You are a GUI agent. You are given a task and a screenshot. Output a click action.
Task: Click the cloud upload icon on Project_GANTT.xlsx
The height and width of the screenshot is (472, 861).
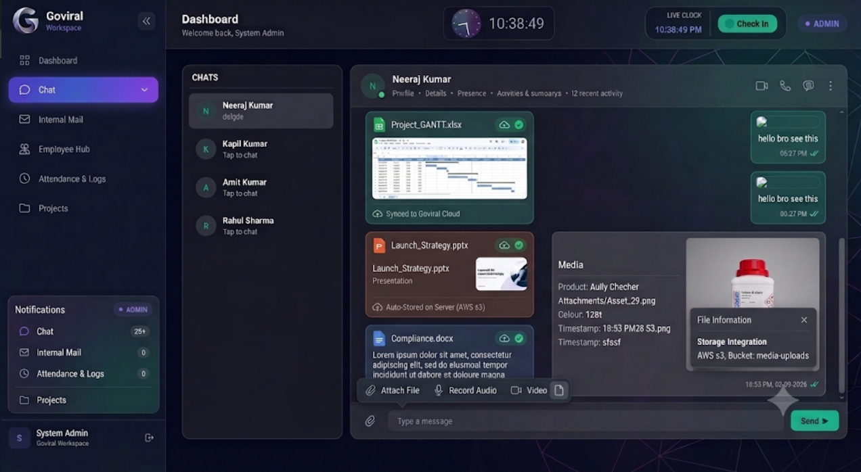pyautogui.click(x=504, y=125)
